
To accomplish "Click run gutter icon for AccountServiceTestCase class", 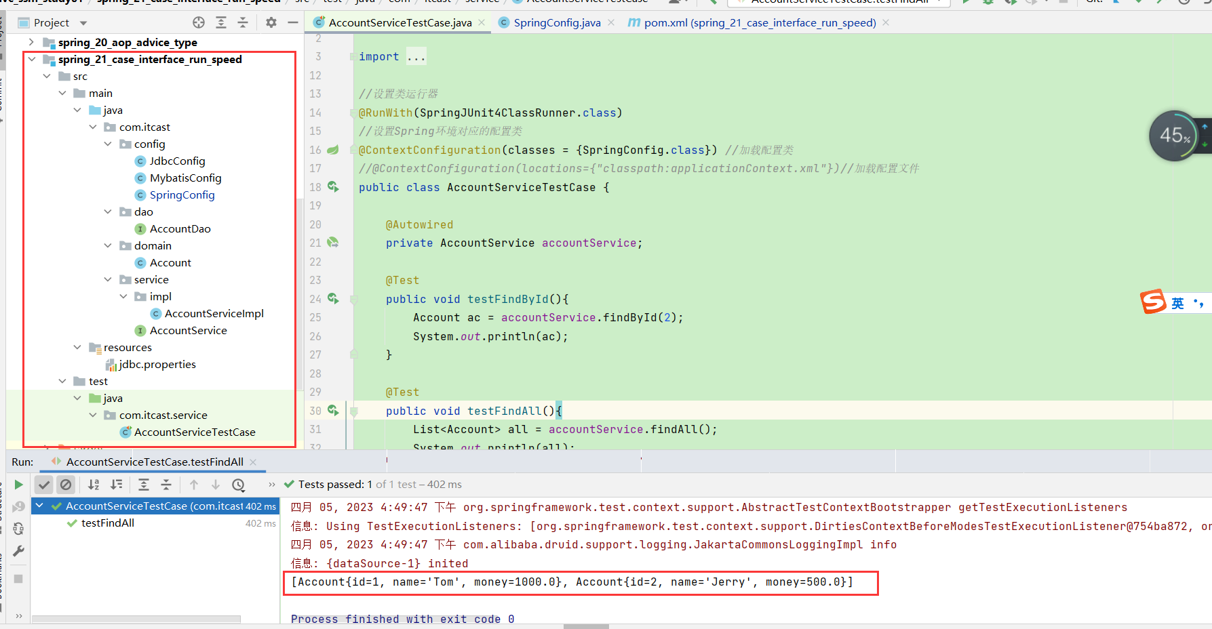I will click(x=333, y=186).
